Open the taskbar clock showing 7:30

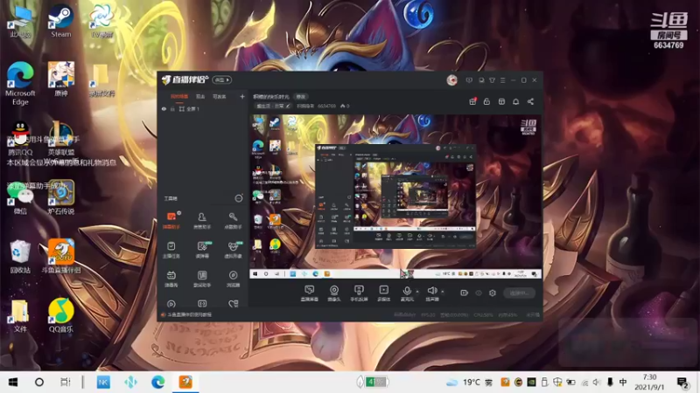(649, 382)
